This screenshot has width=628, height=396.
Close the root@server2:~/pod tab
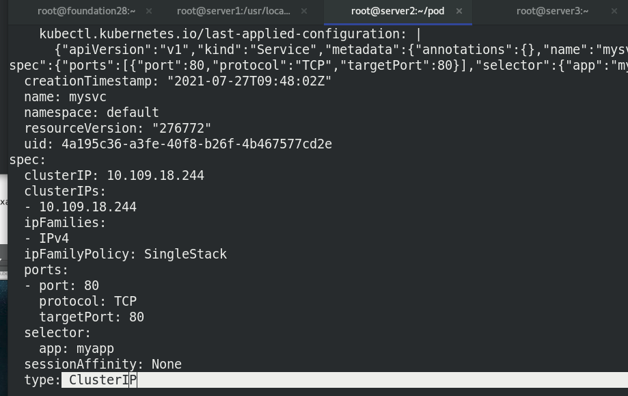(459, 11)
